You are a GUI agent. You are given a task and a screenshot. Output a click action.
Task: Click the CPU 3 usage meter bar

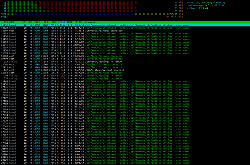click(93, 11)
